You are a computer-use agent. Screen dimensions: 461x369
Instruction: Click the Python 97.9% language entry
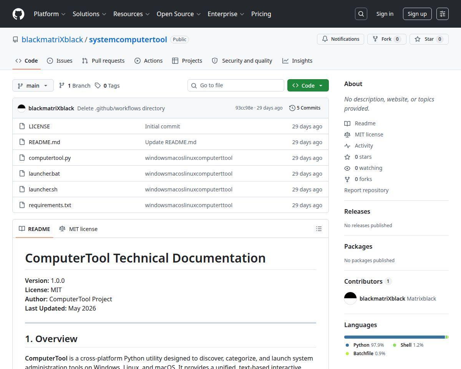[365, 345]
